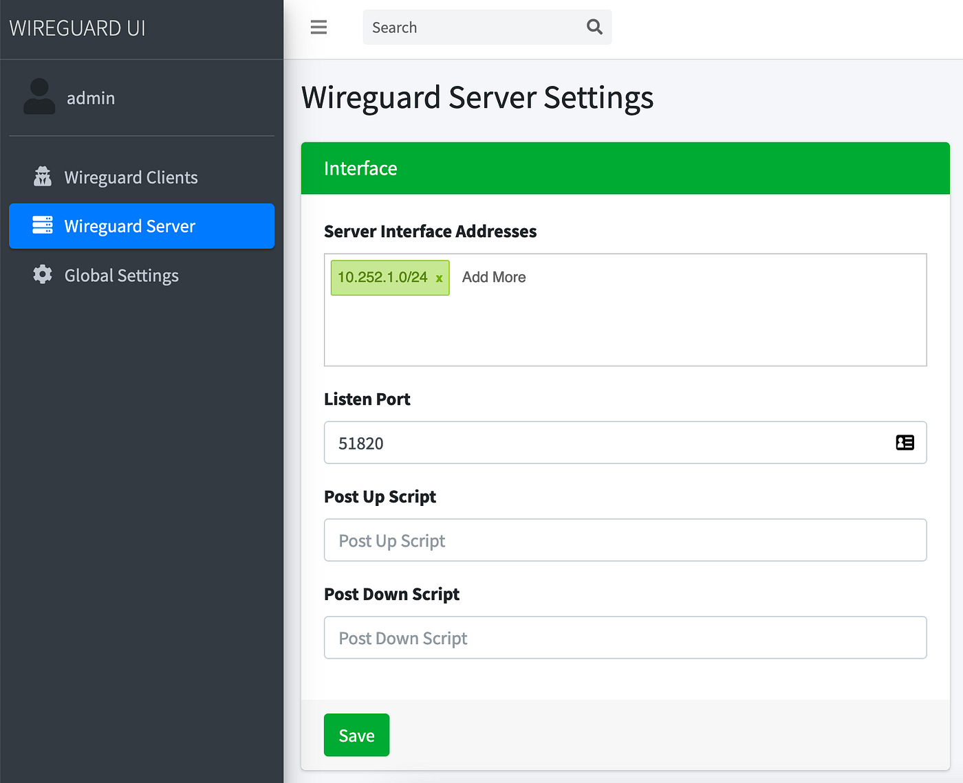Screen dimensions: 963x783
Task: Open the Global Settings page
Action: (x=121, y=275)
